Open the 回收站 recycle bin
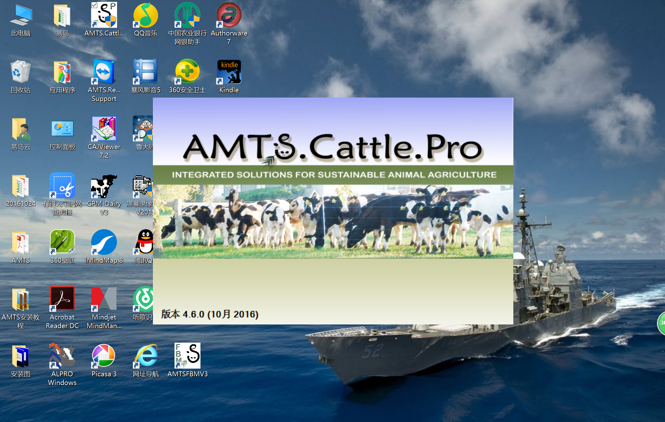The image size is (665, 422). coord(21,77)
